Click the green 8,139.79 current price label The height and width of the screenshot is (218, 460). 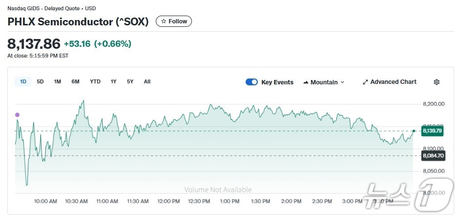(432, 131)
